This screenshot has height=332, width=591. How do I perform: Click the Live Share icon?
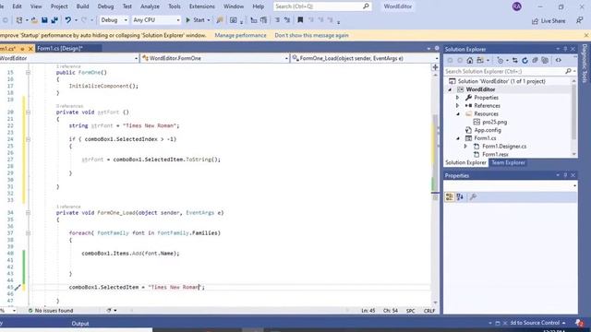[548, 21]
